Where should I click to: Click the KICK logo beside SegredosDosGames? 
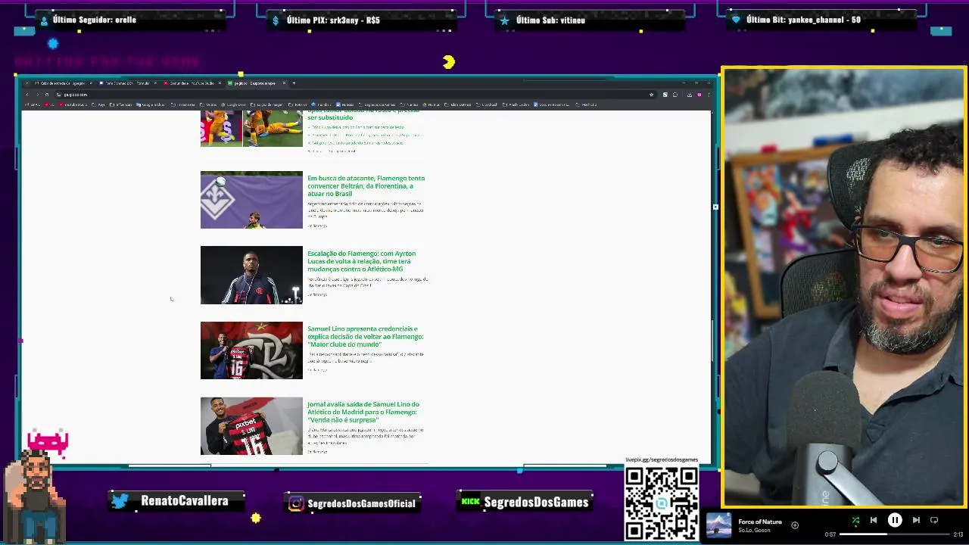tap(471, 501)
